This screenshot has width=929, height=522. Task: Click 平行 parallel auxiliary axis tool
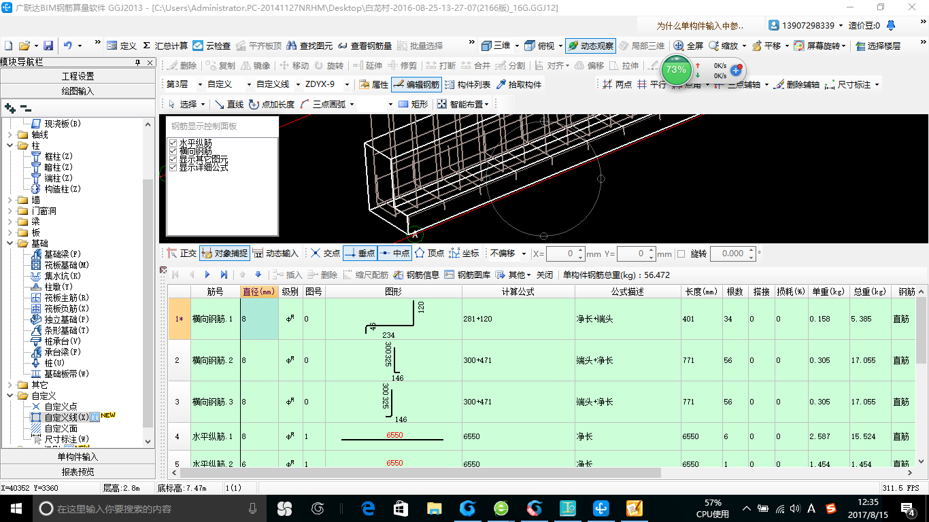click(x=652, y=85)
